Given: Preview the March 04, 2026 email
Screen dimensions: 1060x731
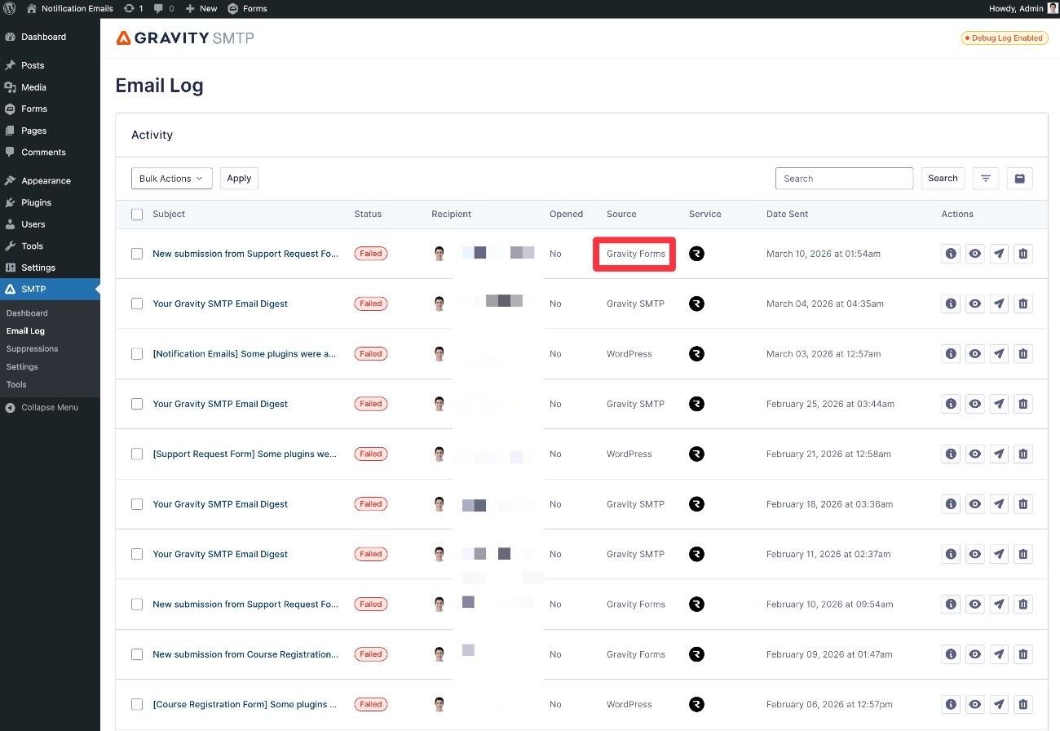Looking at the screenshot, I should pyautogui.click(x=975, y=303).
